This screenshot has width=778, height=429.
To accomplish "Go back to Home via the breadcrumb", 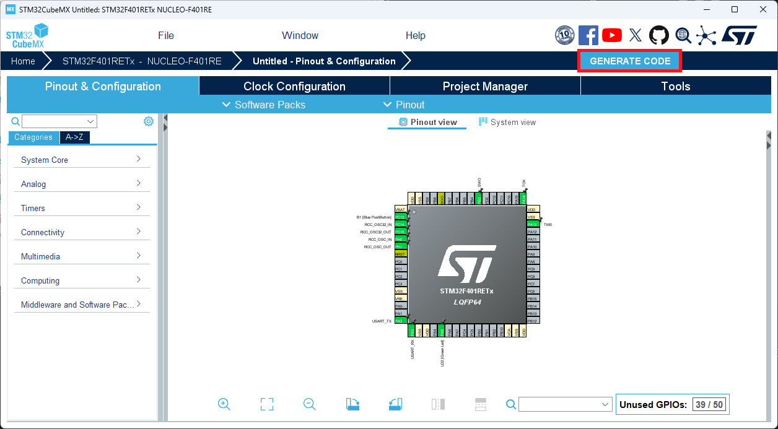I will pyautogui.click(x=23, y=61).
